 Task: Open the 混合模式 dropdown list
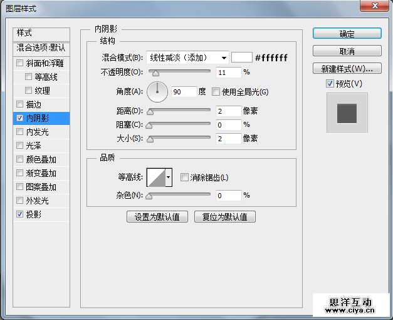[187, 57]
